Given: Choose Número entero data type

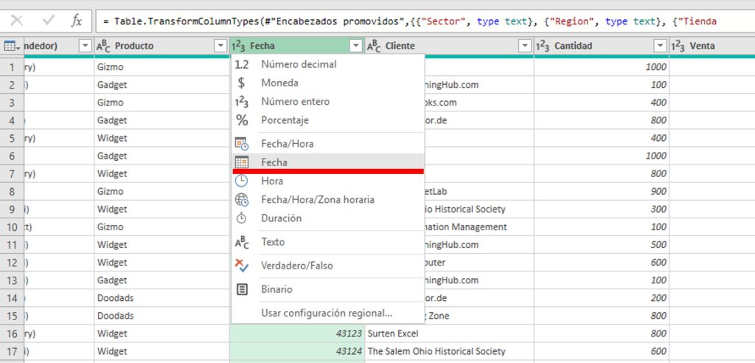Looking at the screenshot, I should tap(328, 102).
